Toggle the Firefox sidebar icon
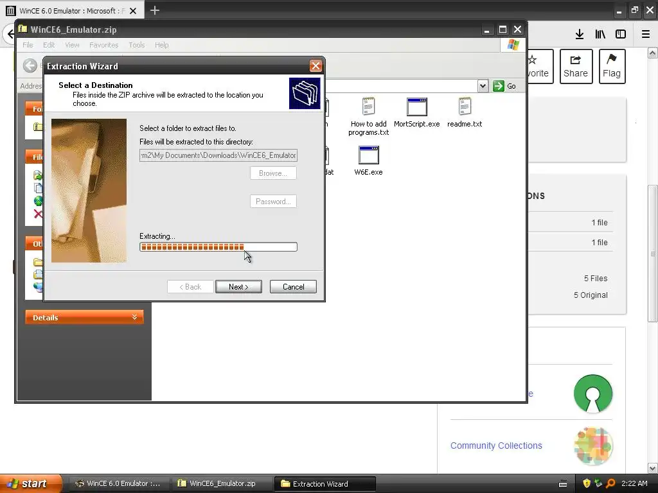The width and height of the screenshot is (658, 493). 621,35
